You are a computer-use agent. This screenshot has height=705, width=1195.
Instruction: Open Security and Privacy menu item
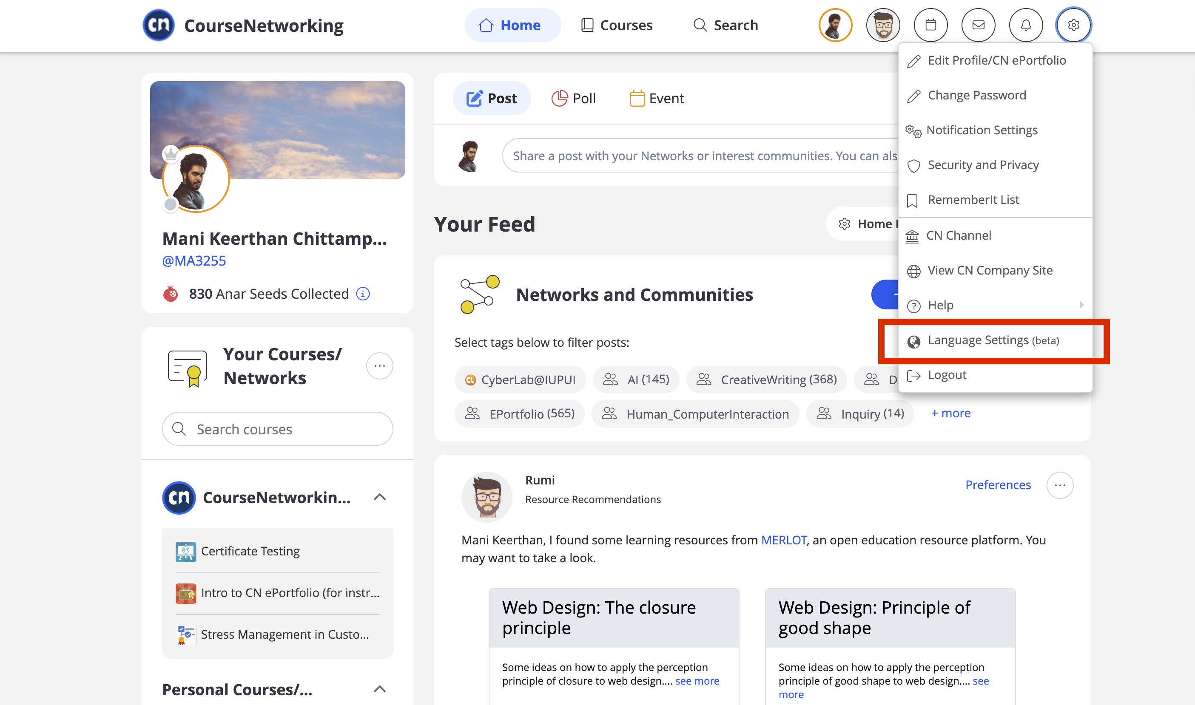[995, 165]
